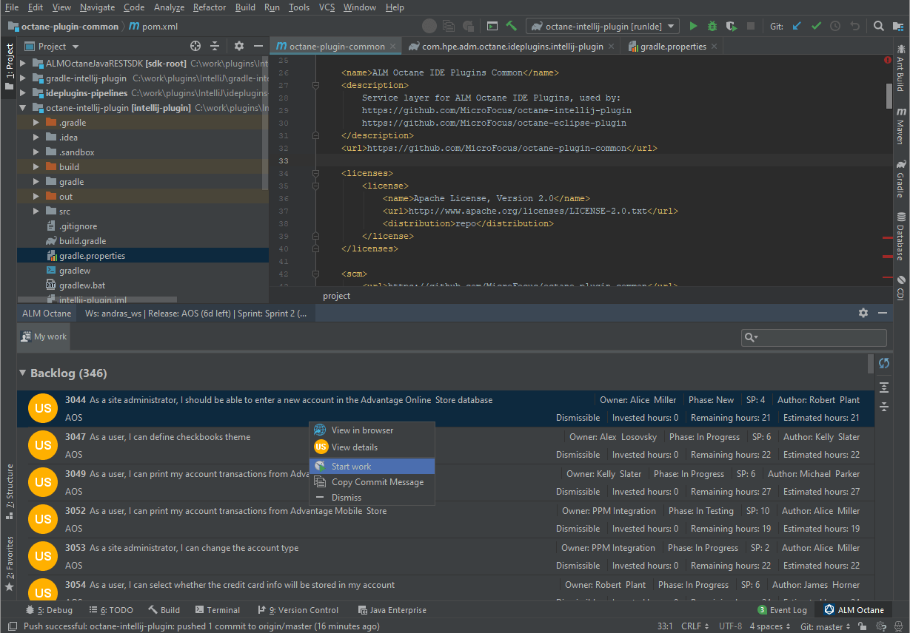Open the Refactor menu
This screenshot has height=633, width=910.
point(210,7)
